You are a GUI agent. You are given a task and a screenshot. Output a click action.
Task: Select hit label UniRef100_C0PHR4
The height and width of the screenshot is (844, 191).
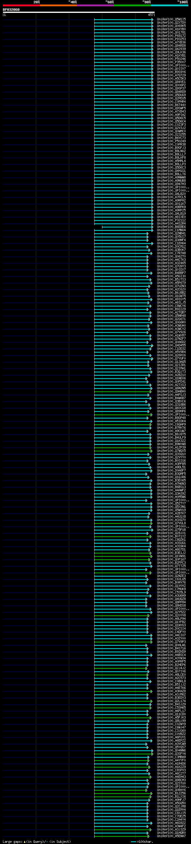pos(171,101)
